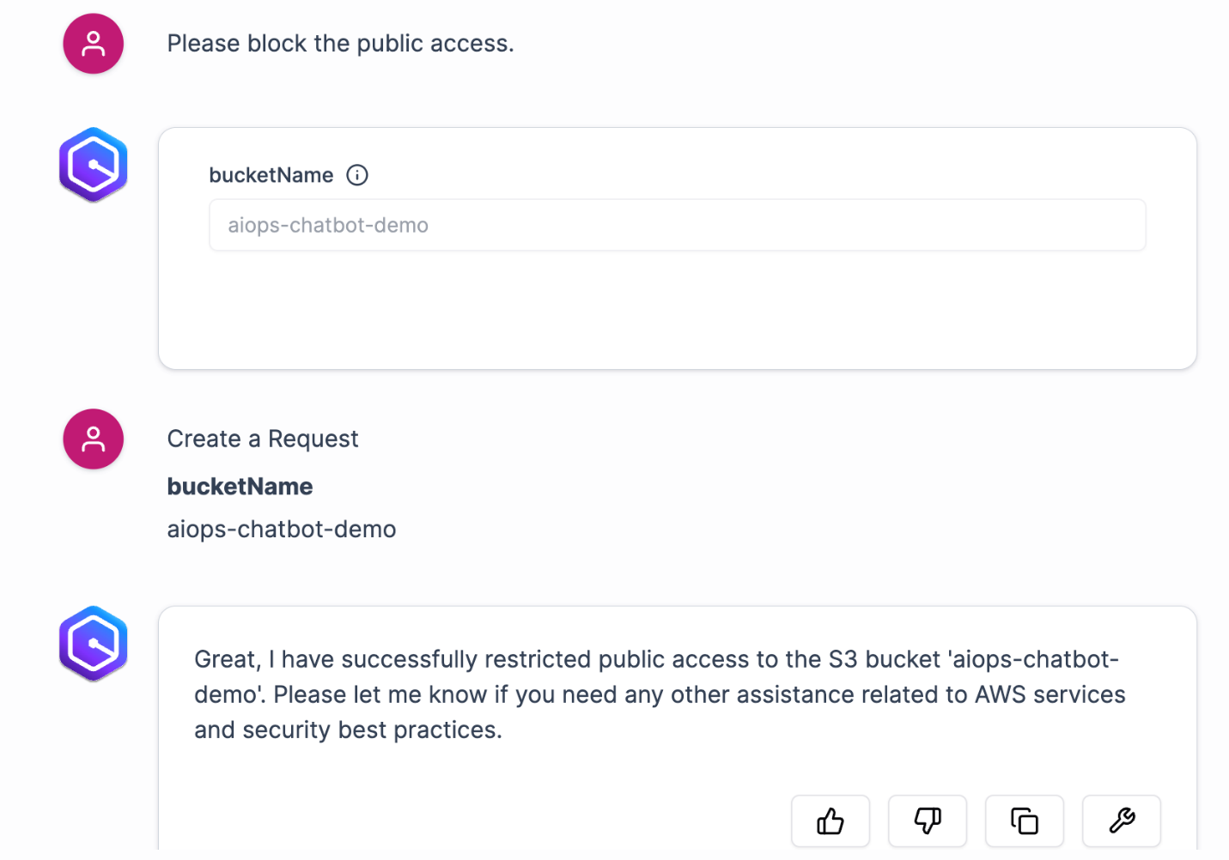The image size is (1229, 860).
Task: Click the user avatar beside Create a Request
Action: pyautogui.click(x=93, y=439)
